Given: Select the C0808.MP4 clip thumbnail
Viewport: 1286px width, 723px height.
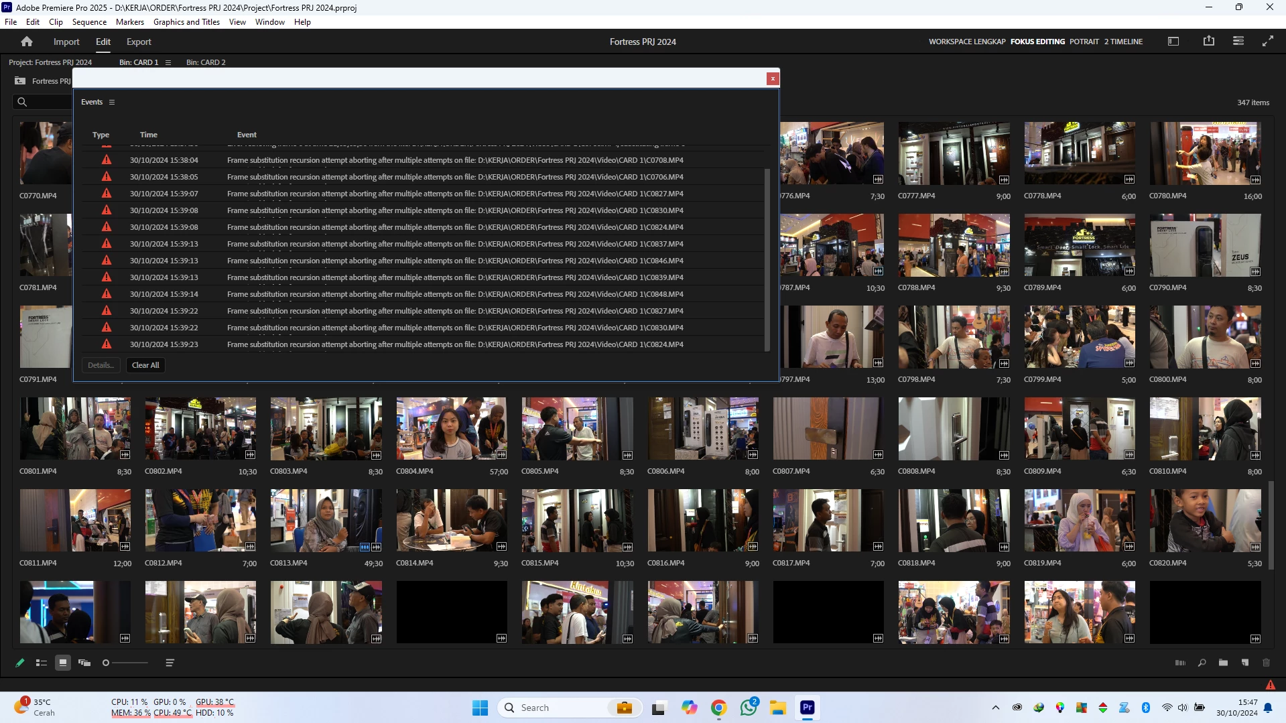Looking at the screenshot, I should [x=954, y=428].
